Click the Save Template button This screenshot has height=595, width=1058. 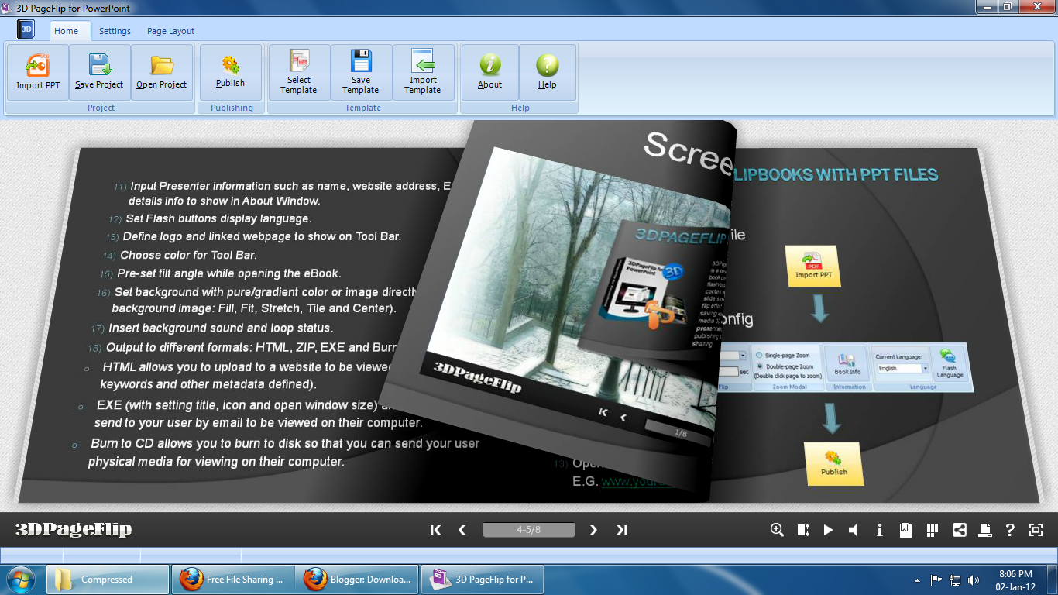[x=361, y=72]
